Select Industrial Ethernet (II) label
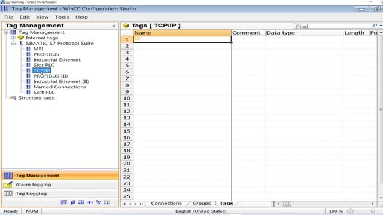This screenshot has width=383, height=215. pyautogui.click(x=61, y=81)
